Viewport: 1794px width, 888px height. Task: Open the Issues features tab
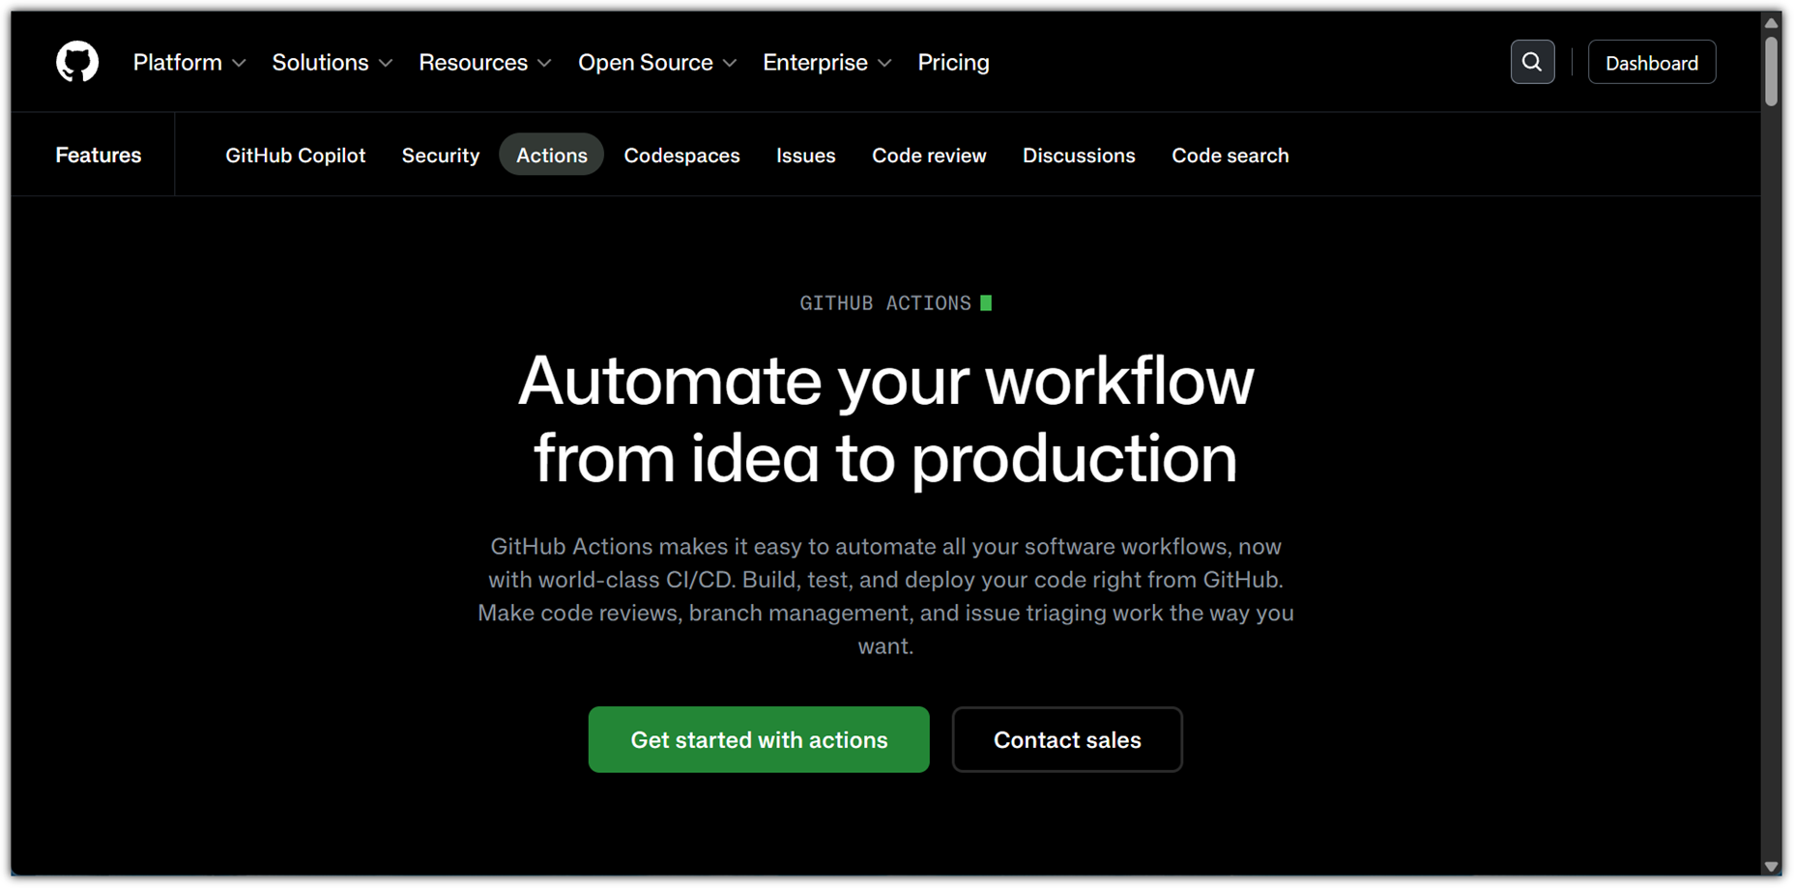(x=805, y=156)
